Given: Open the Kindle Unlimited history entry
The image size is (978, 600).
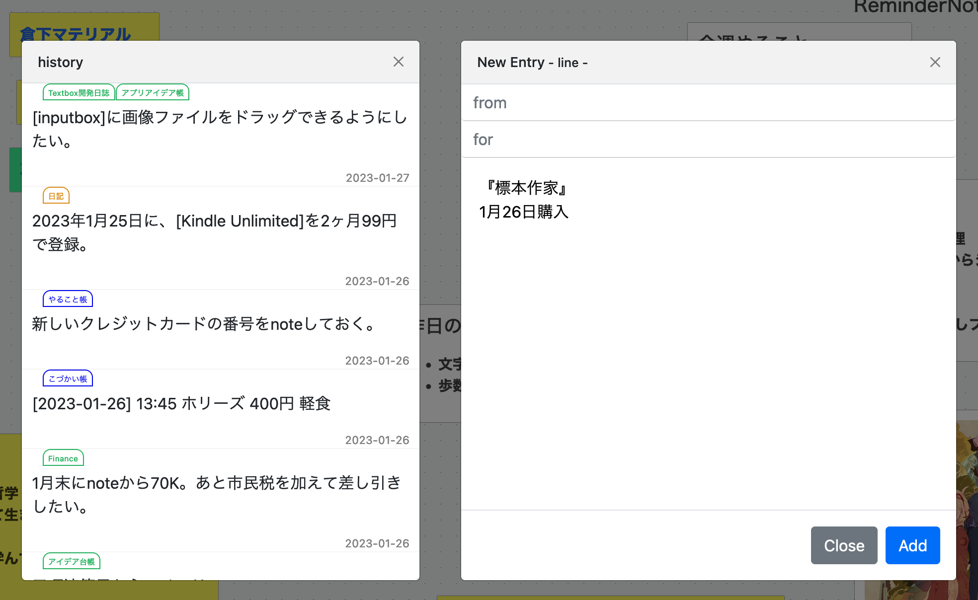Looking at the screenshot, I should coord(215,232).
